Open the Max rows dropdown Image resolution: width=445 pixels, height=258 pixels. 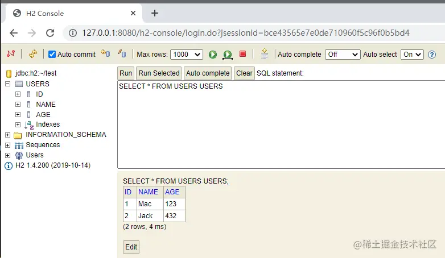click(x=187, y=55)
